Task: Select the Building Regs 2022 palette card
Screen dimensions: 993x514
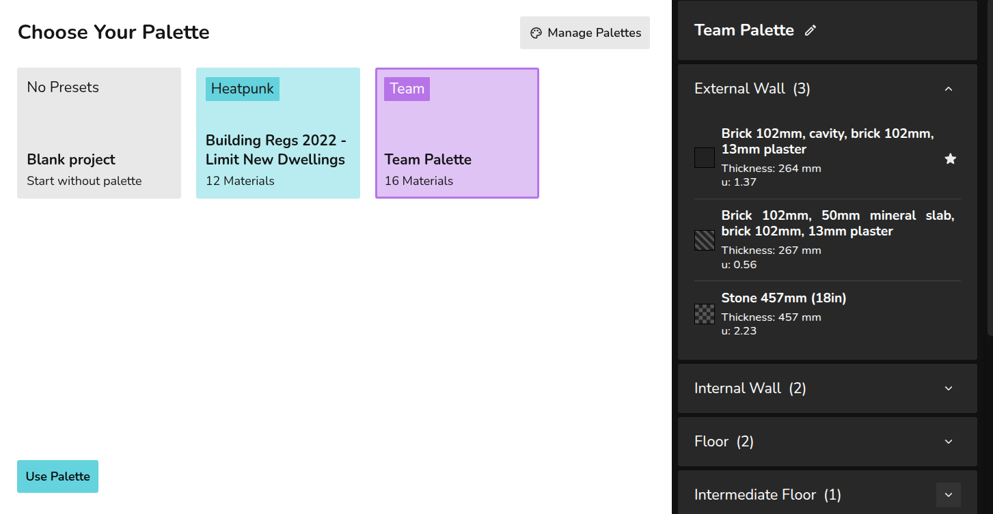Action: point(278,133)
